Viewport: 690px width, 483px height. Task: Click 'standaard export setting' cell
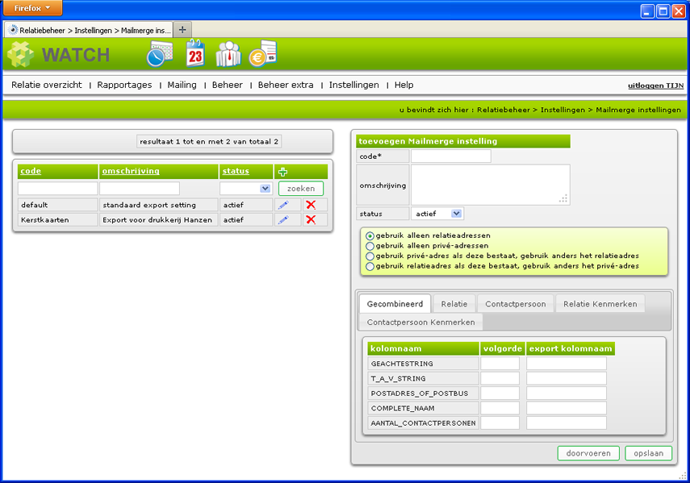pos(159,205)
